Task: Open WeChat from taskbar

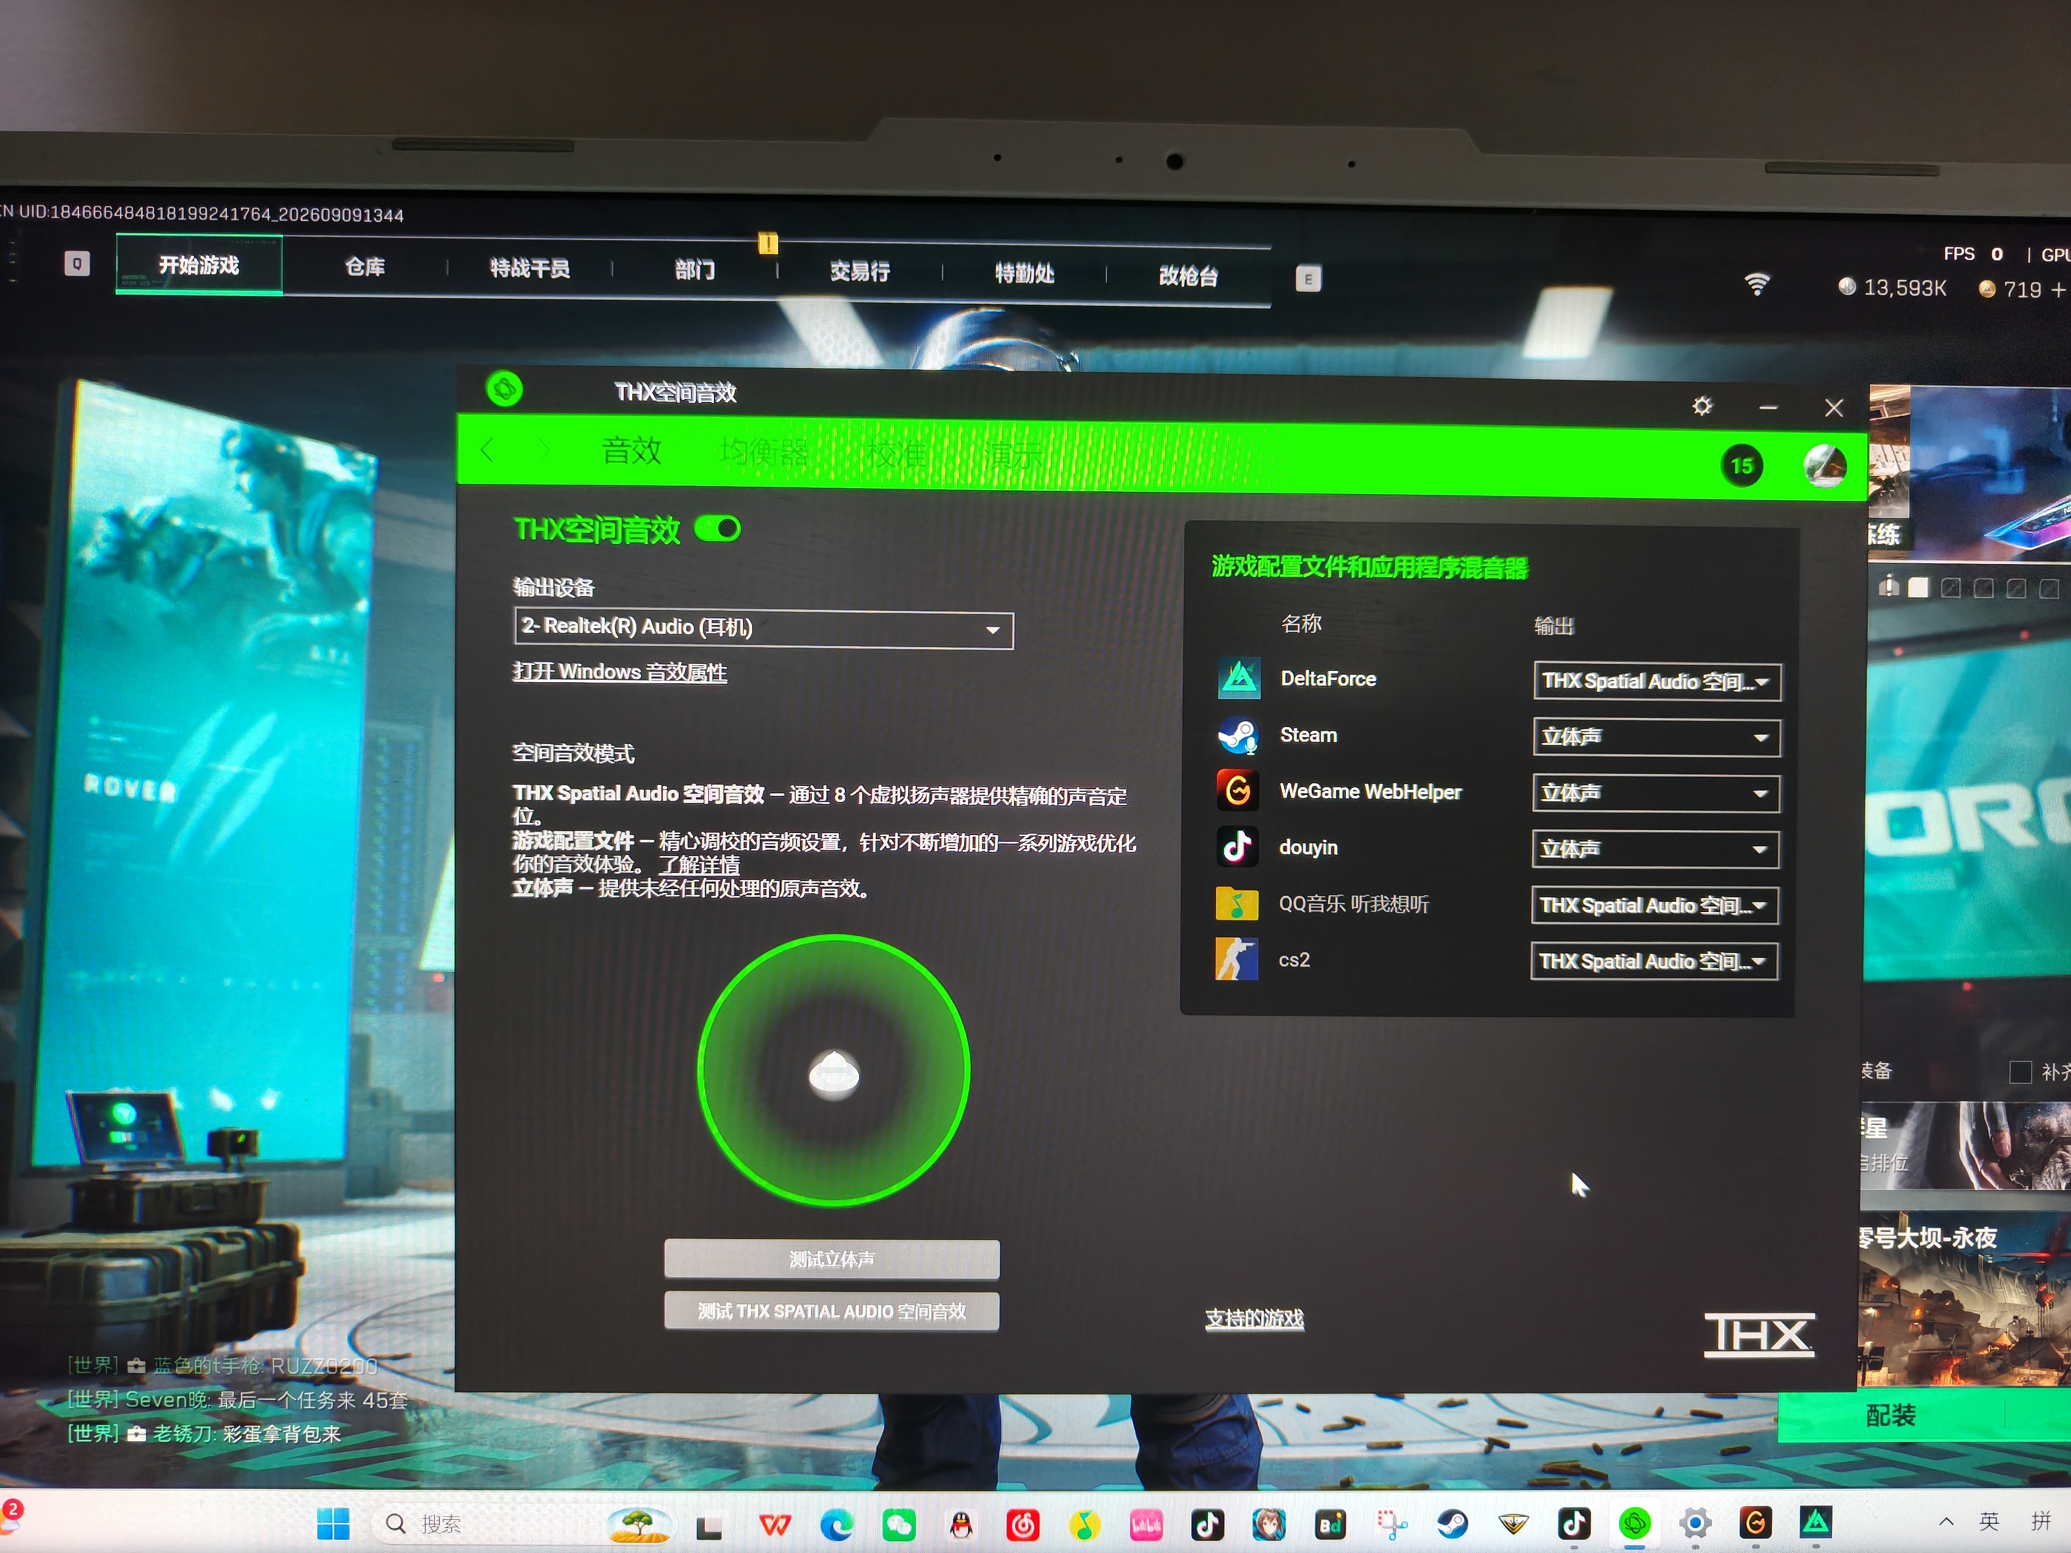Action: (x=898, y=1525)
